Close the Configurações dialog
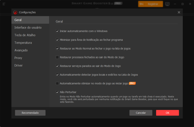 (x=179, y=12)
